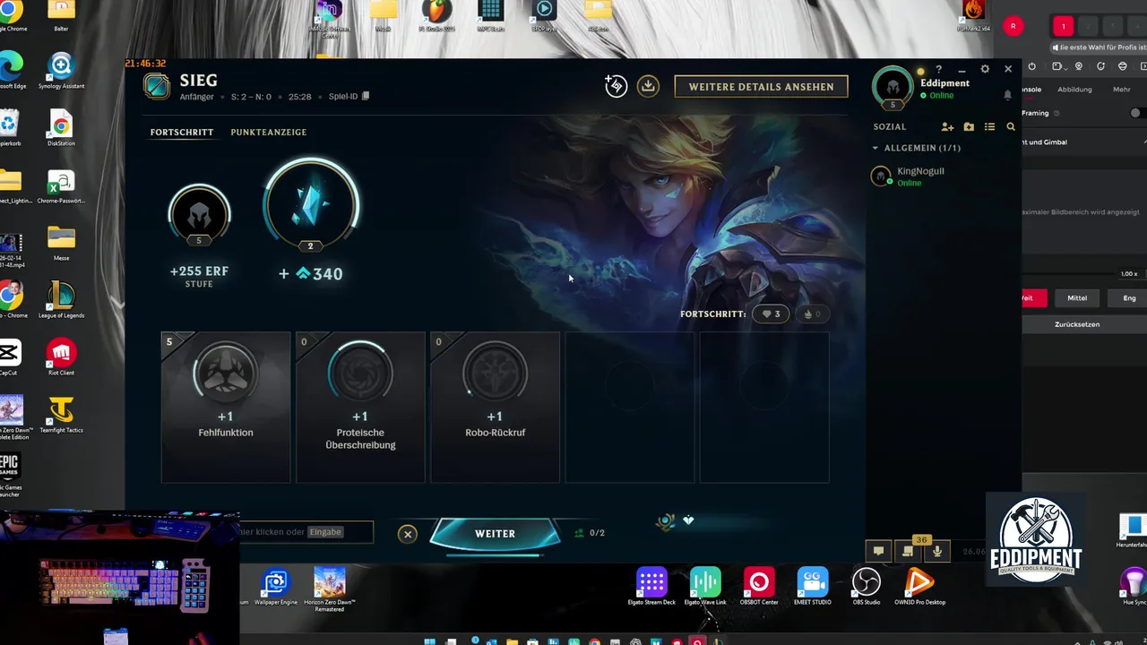Image resolution: width=1147 pixels, height=645 pixels.
Task: Click the Weiter button
Action: (495, 534)
